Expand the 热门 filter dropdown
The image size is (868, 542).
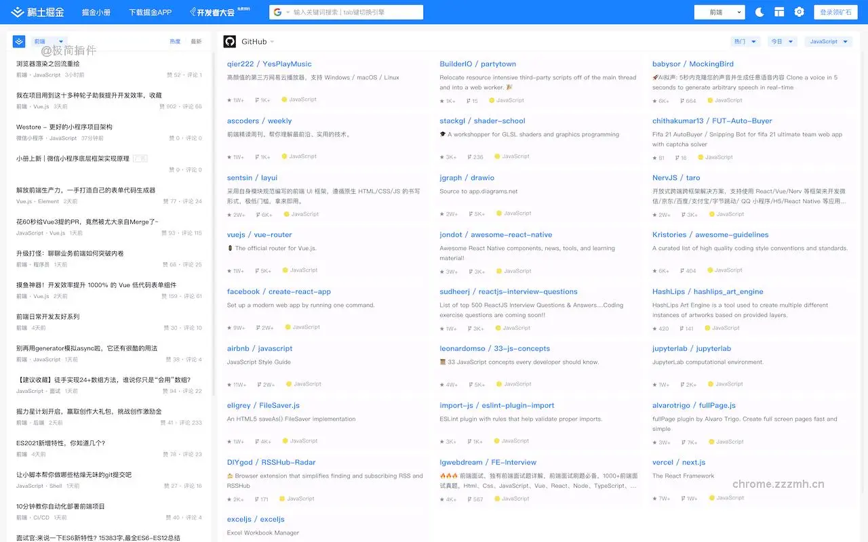point(745,41)
